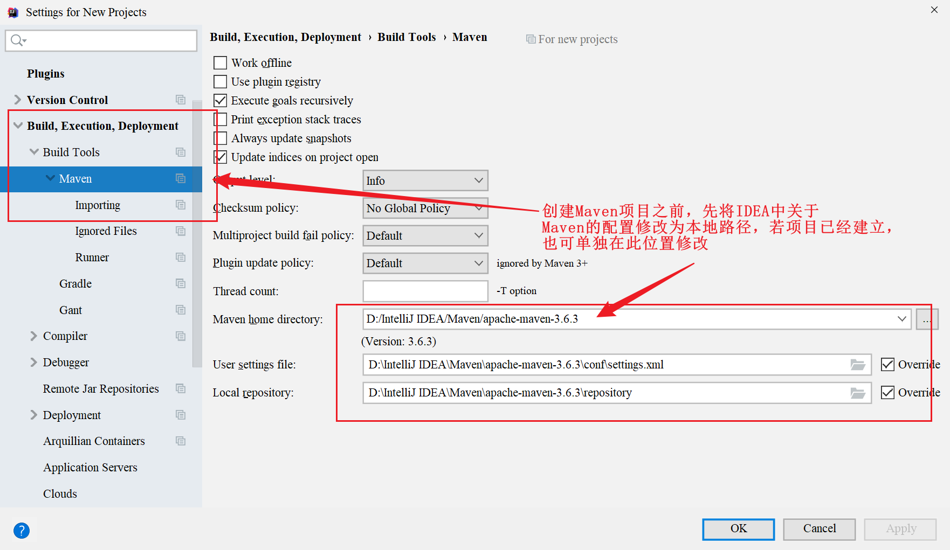
Task: Click the Compiler row per-project copy icon
Action: [x=181, y=336]
